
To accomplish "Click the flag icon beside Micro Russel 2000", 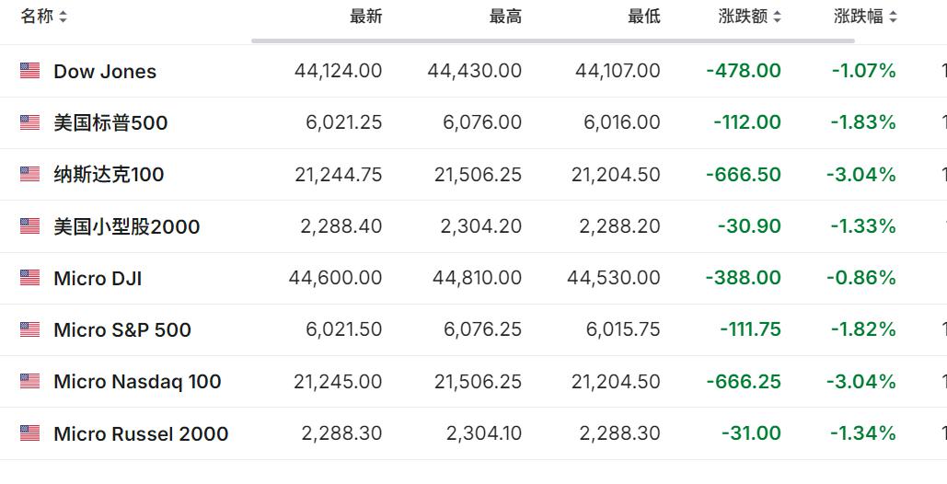I will 29,433.
